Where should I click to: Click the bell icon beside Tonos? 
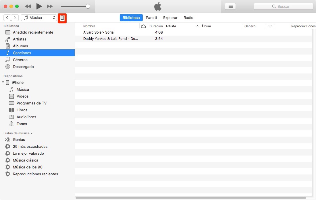[x=11, y=124]
